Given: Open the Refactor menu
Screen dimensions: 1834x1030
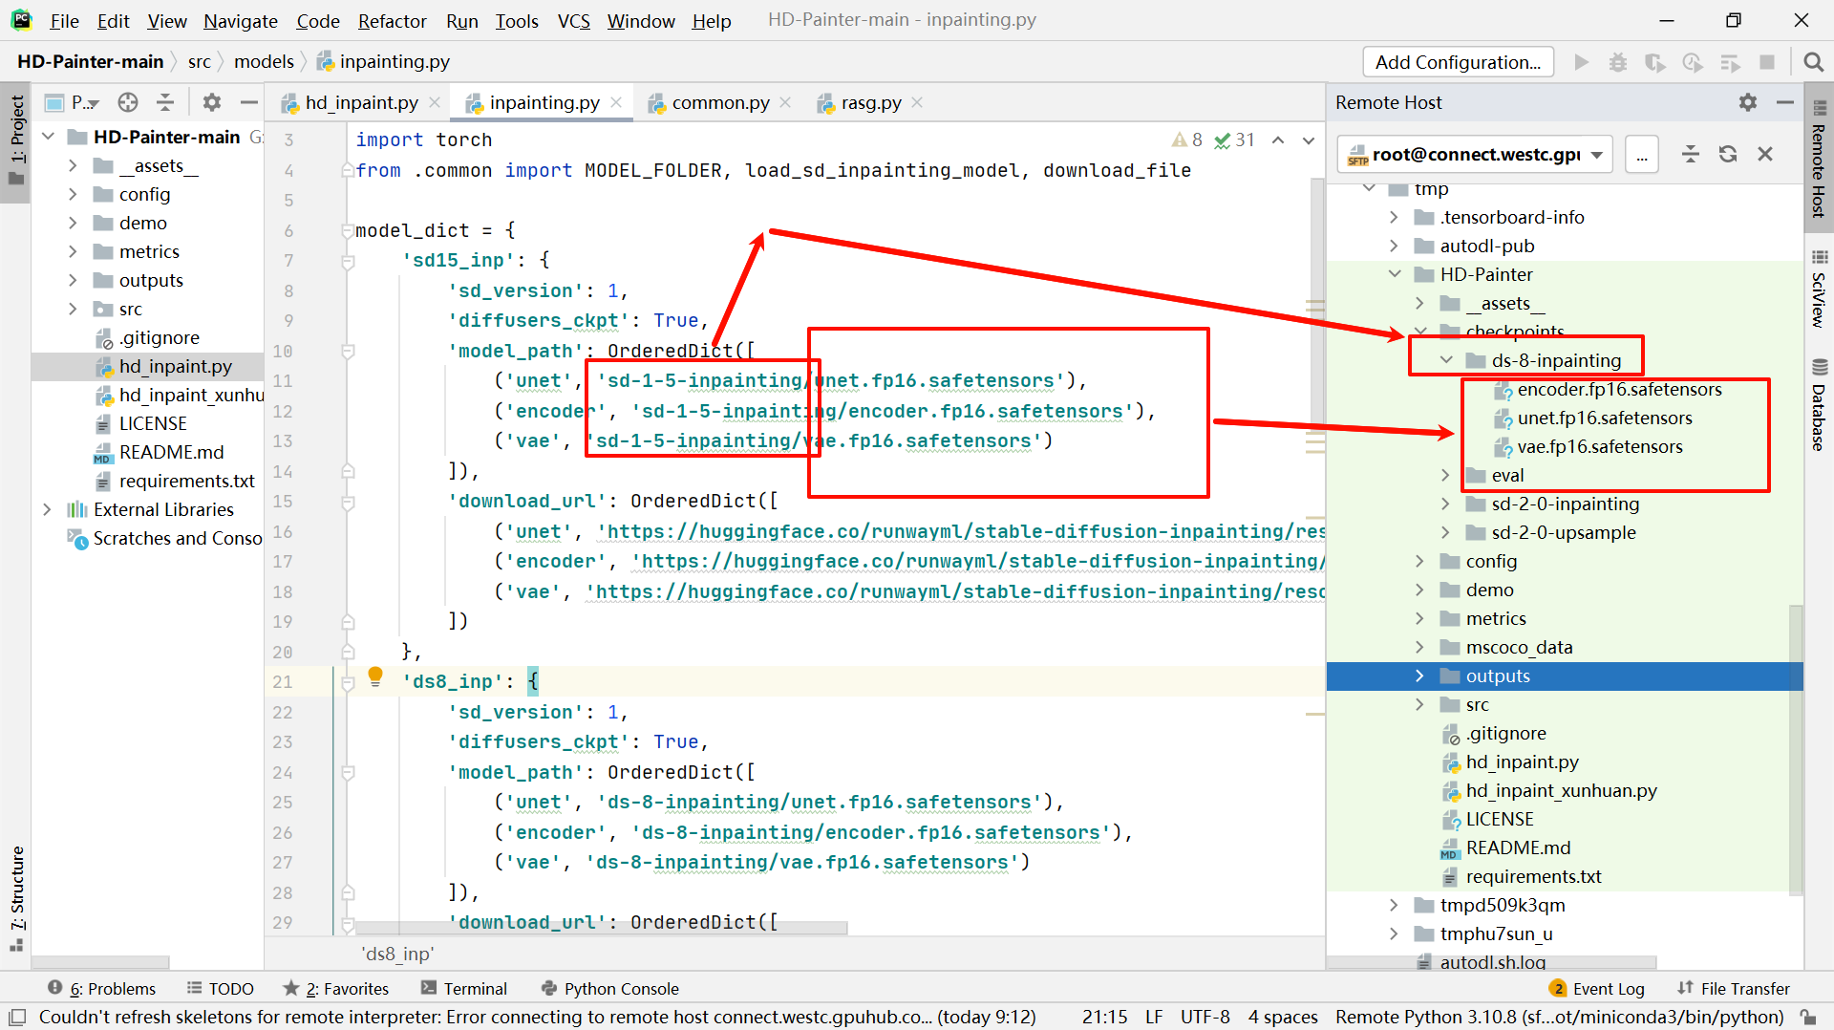Looking at the screenshot, I should click(392, 20).
